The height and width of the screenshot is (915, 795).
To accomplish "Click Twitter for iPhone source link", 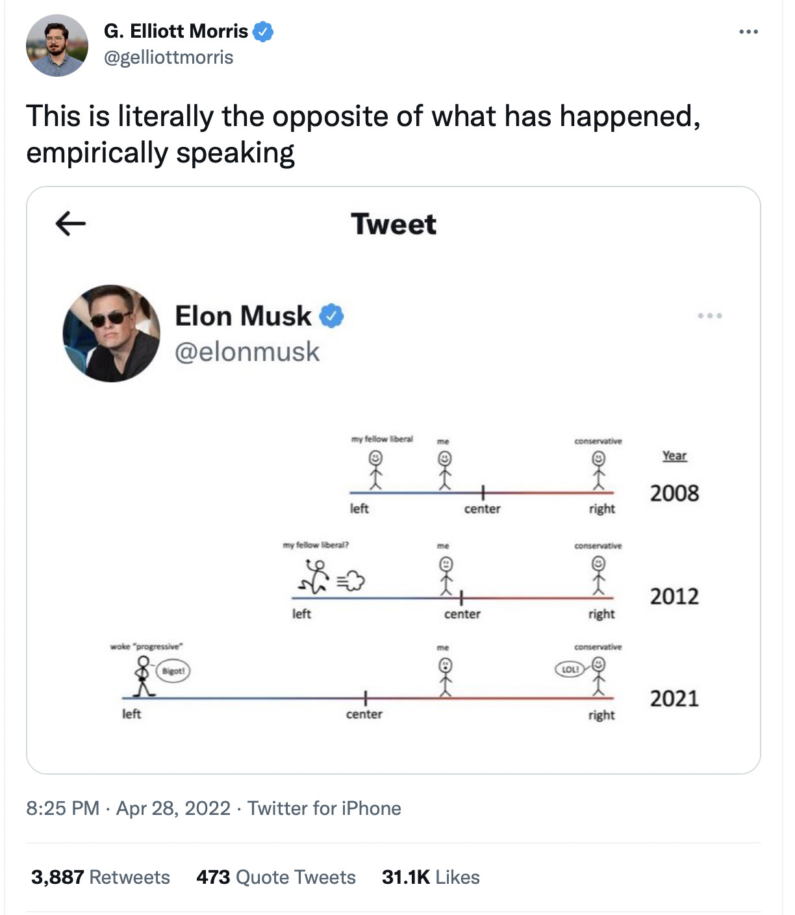I will click(x=324, y=808).
